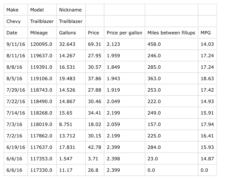This screenshot has height=182, width=229.
Task: Select gallons value 16.531
Action: point(71,67)
